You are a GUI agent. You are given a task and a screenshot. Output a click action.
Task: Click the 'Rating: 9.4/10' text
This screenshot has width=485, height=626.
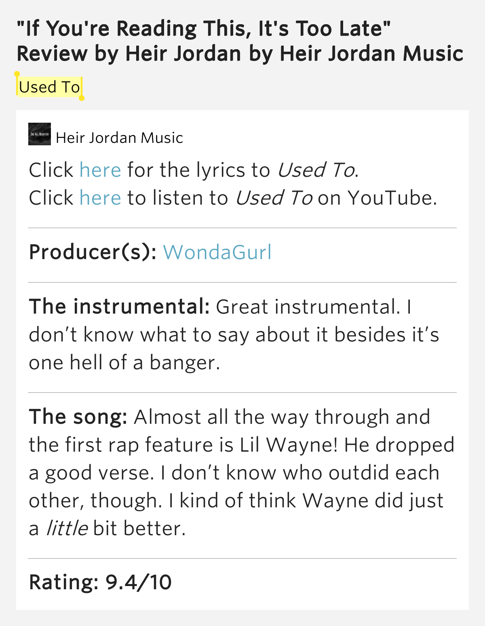[x=100, y=582]
